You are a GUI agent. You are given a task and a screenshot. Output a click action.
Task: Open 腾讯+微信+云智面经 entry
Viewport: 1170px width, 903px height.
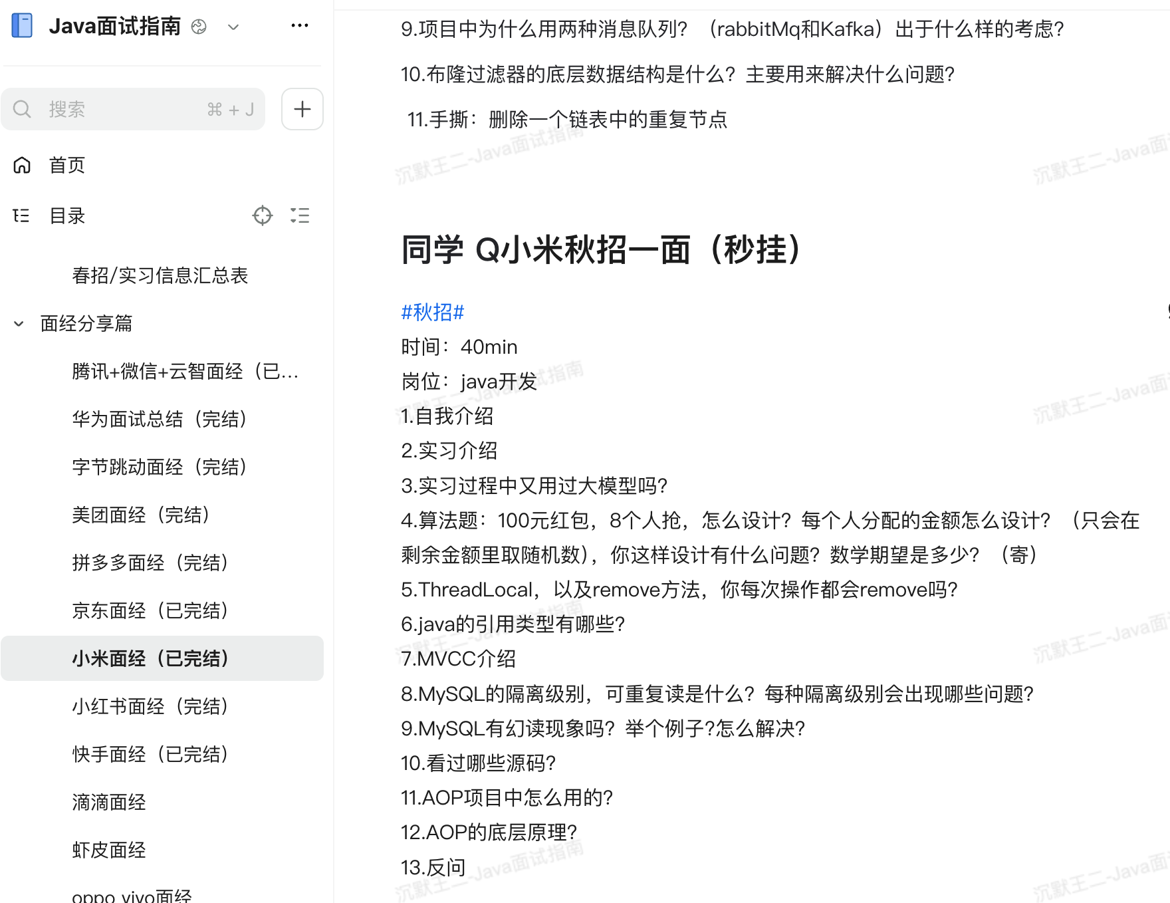[185, 371]
